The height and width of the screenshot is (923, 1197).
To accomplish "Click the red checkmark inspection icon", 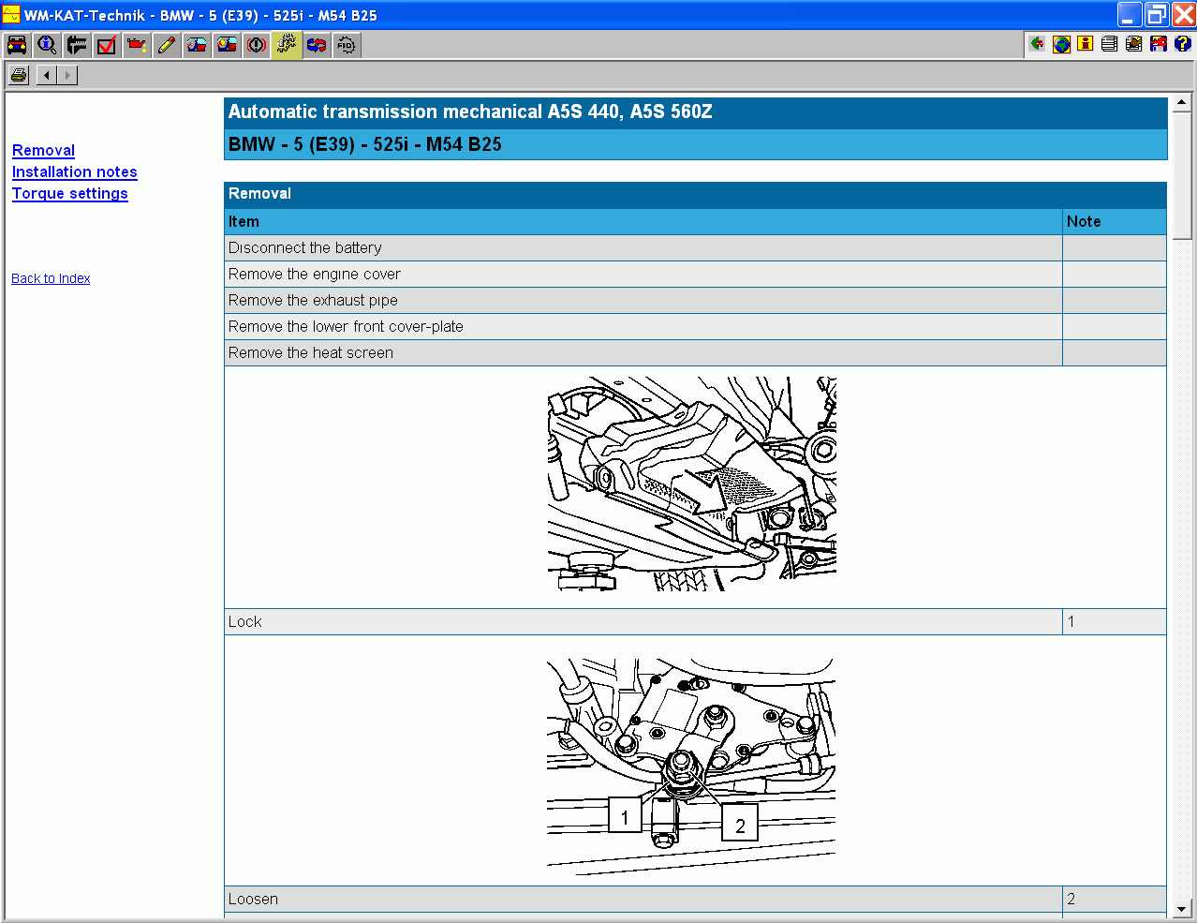I will (108, 45).
